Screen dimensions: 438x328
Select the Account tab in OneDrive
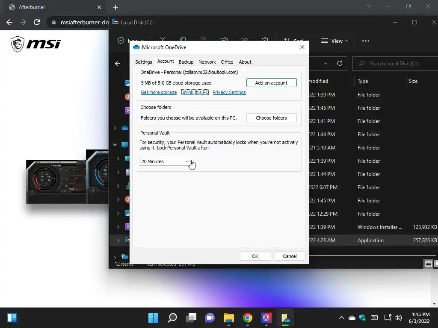pos(166,61)
